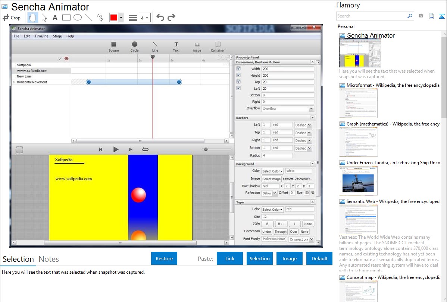Image resolution: width=447 pixels, height=302 pixels.
Task: Paste as Link
Action: (230, 258)
